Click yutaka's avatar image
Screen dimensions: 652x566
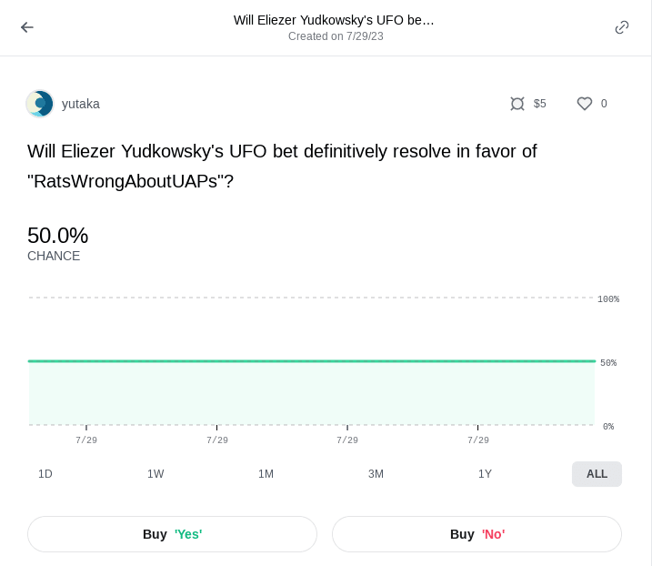tap(40, 104)
